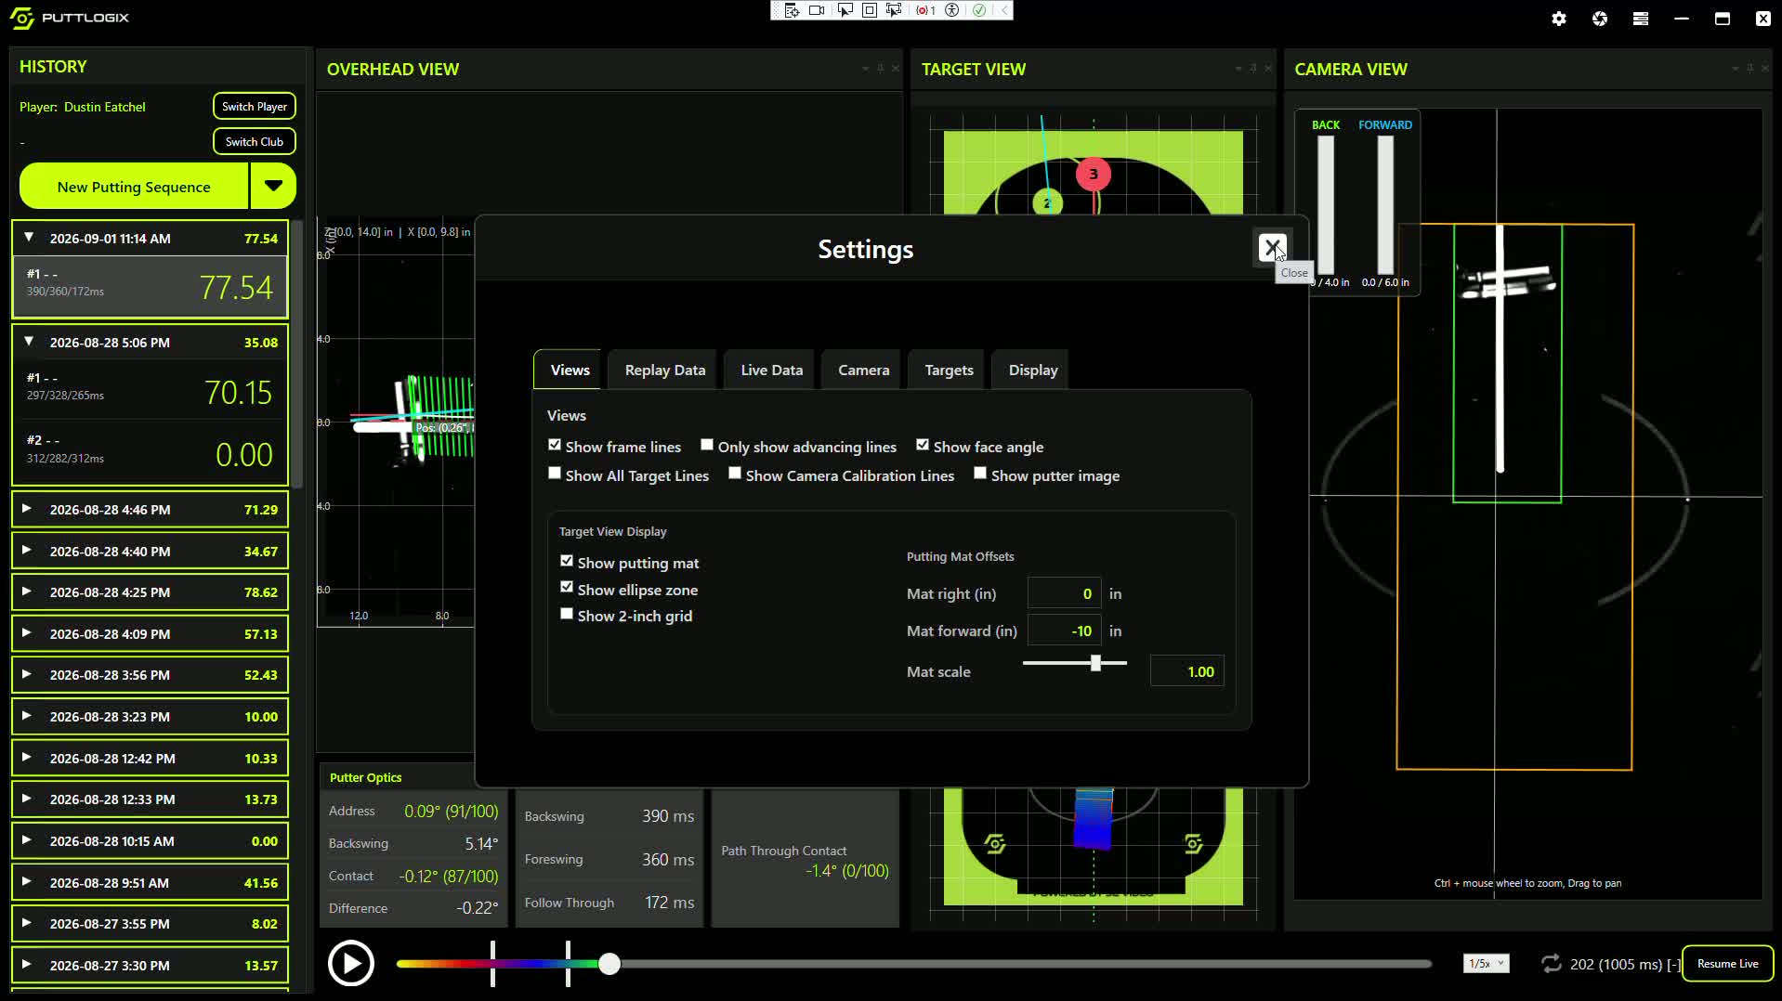Click the camera shutter snapshot icon

(1600, 19)
